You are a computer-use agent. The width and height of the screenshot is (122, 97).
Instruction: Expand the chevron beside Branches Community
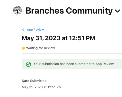coord(117,11)
